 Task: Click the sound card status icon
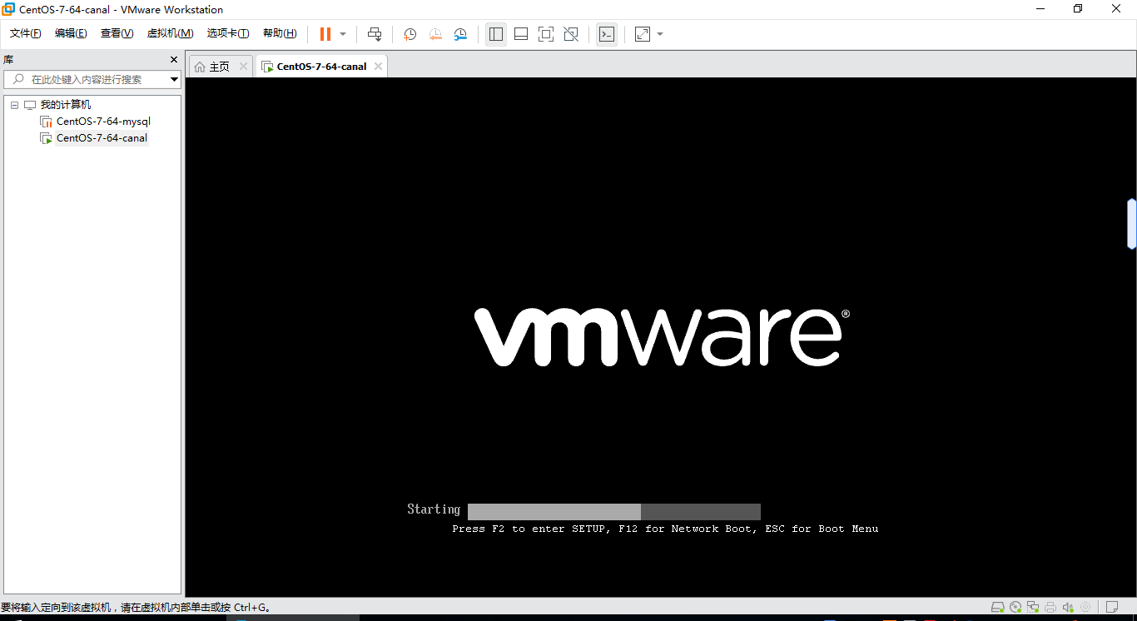(x=1068, y=607)
